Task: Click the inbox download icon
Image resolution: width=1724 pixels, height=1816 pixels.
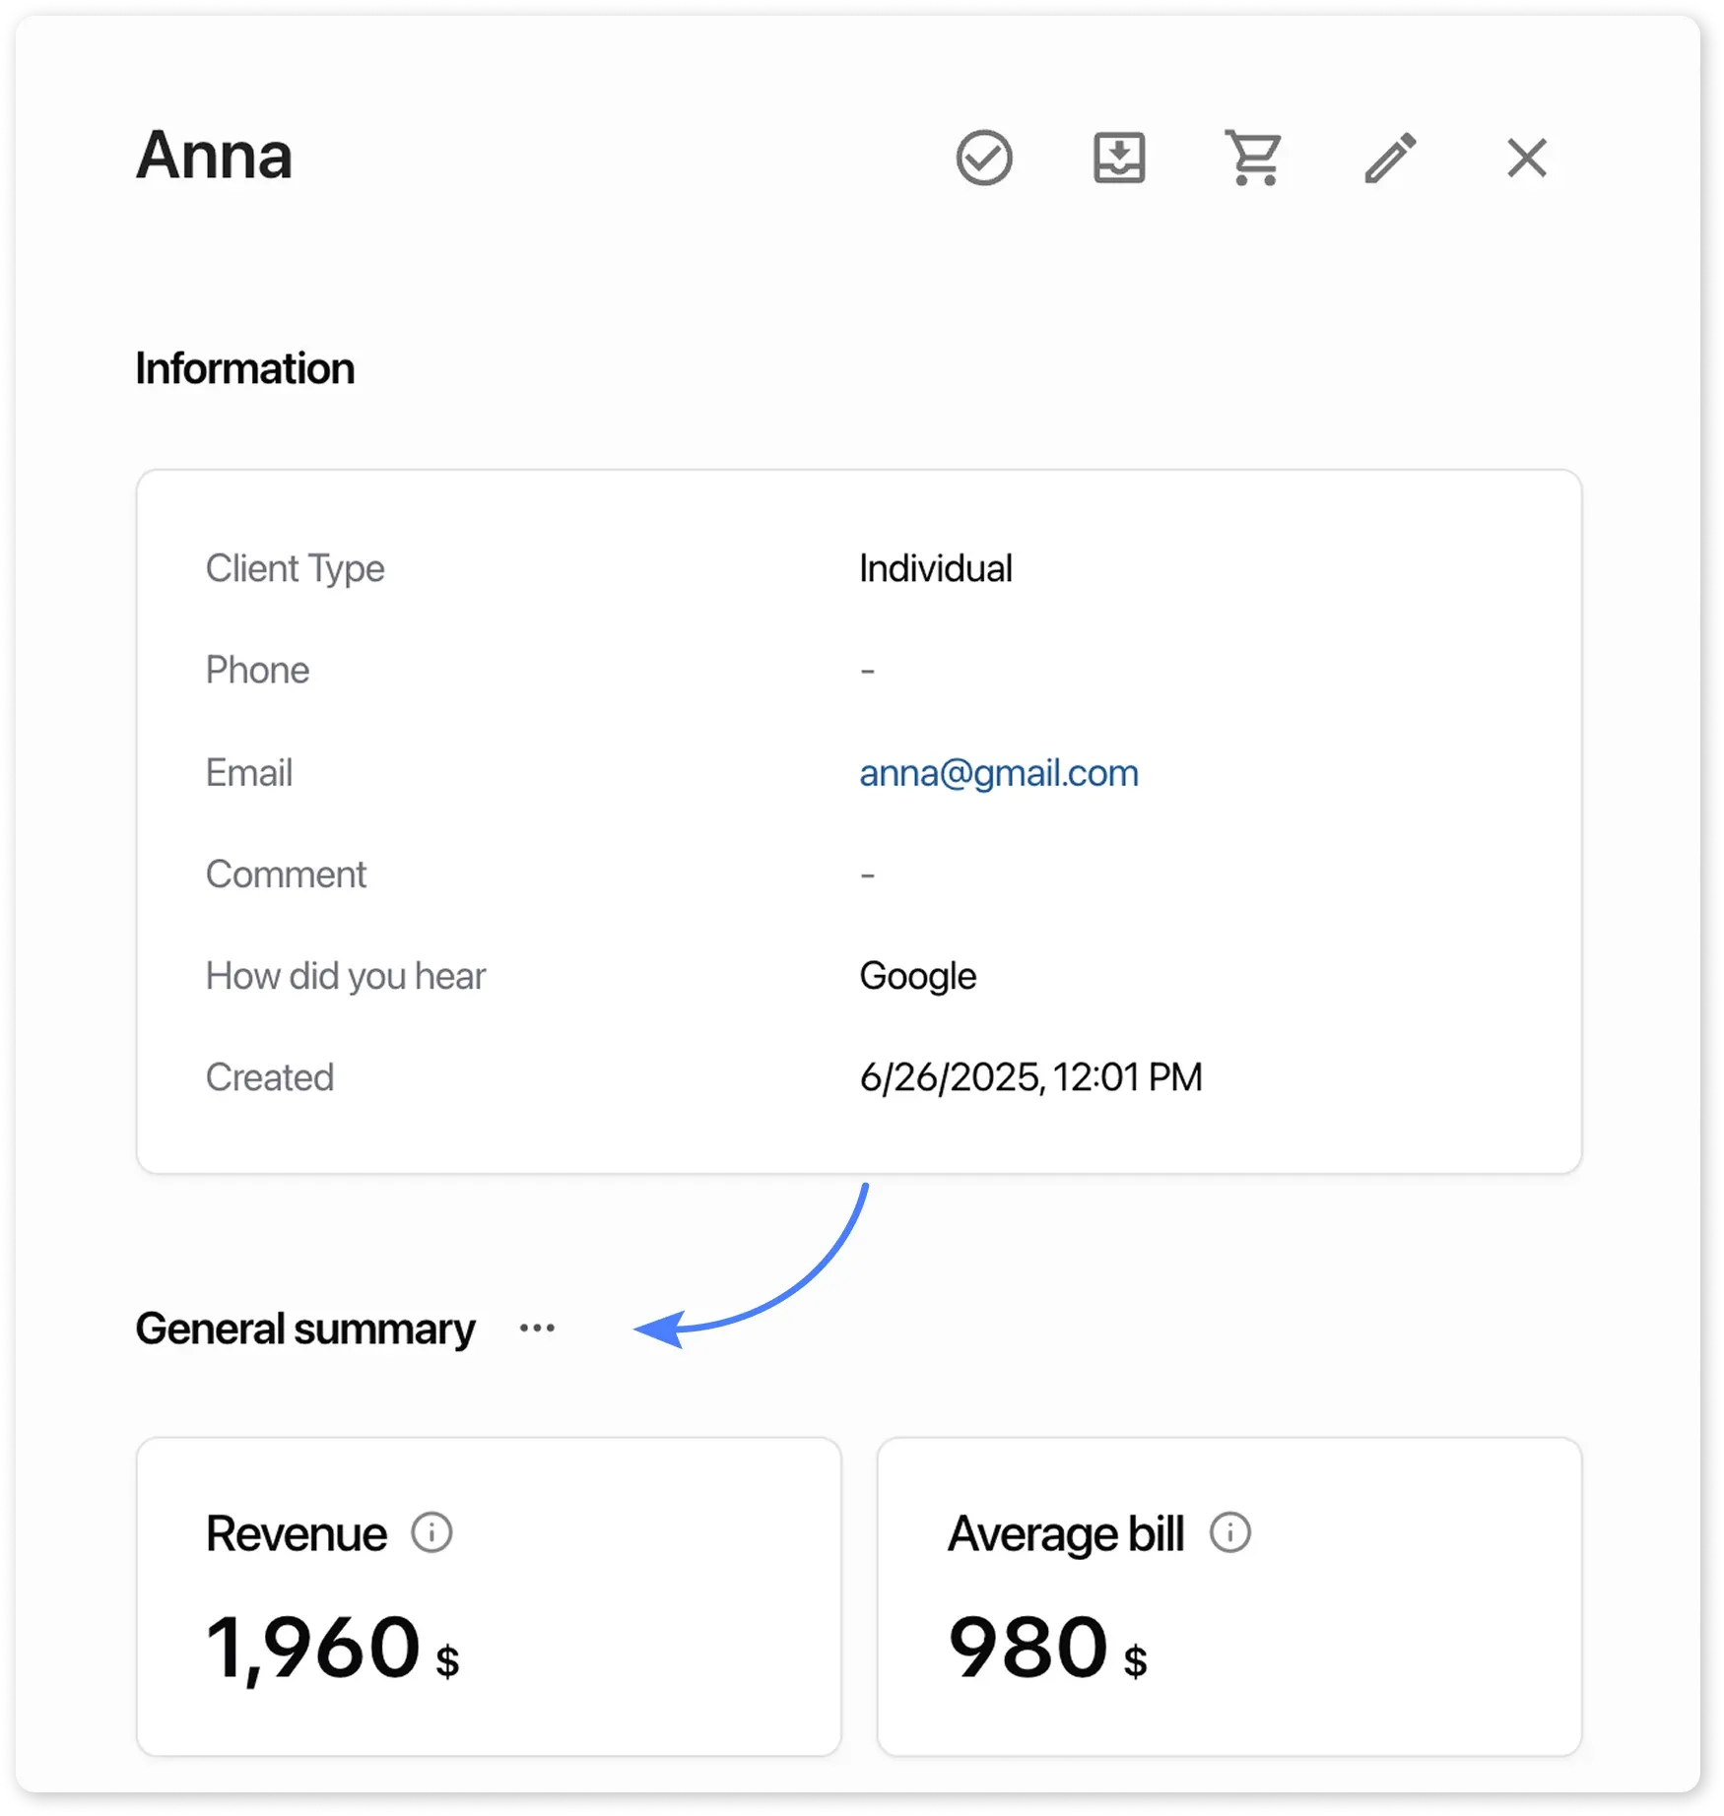Action: pyautogui.click(x=1119, y=158)
